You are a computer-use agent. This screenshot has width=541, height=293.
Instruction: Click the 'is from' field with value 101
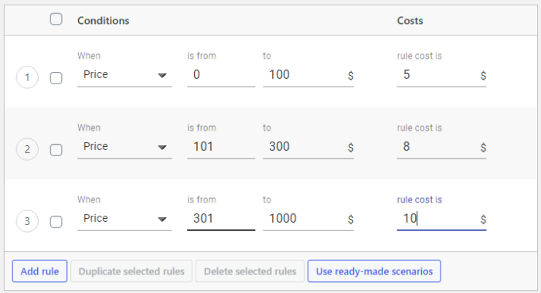point(221,147)
